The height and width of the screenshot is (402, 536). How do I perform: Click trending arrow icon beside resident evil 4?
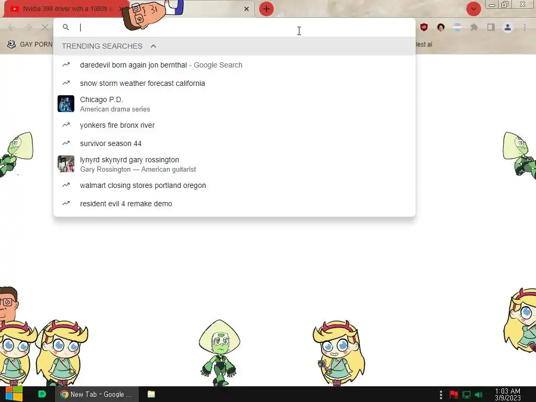pos(66,203)
